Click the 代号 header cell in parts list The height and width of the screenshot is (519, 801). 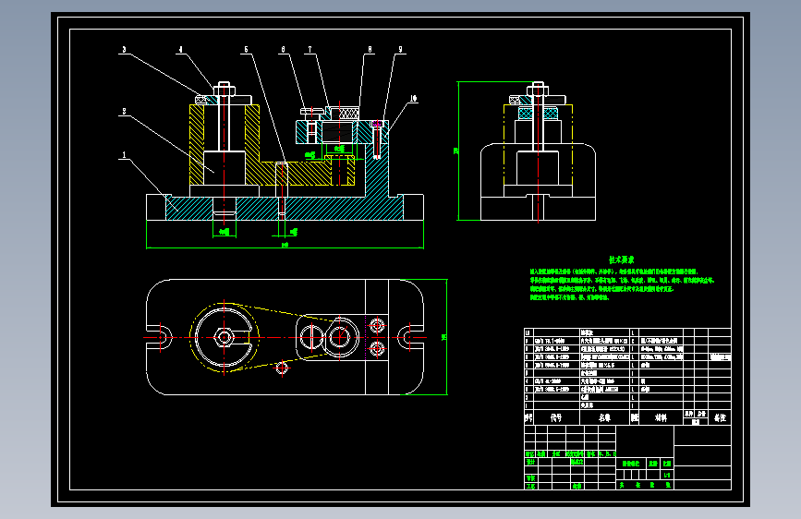pyautogui.click(x=556, y=417)
